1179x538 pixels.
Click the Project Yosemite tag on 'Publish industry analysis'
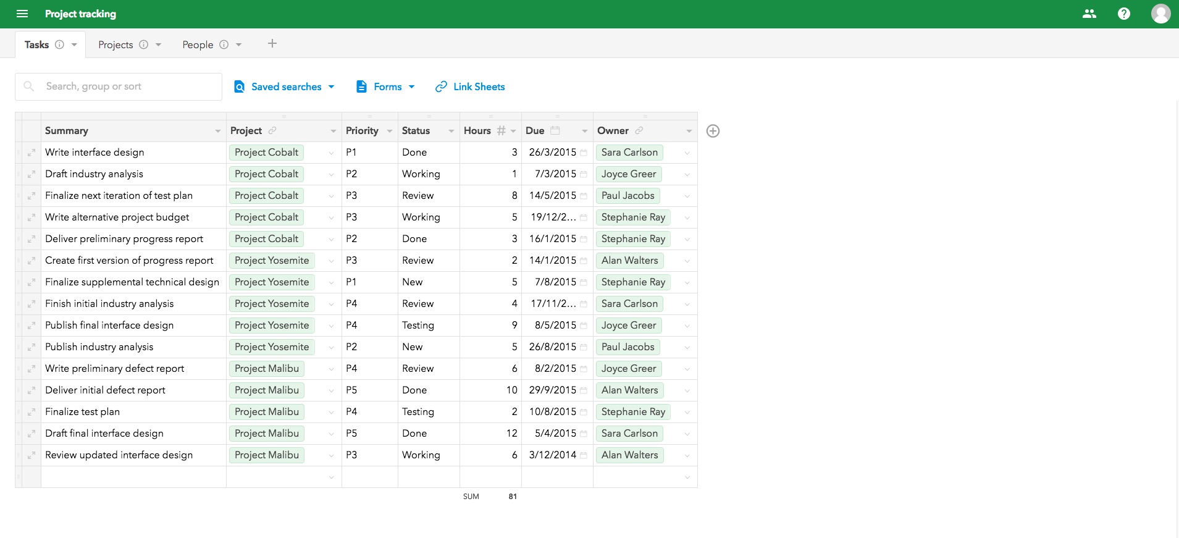click(x=272, y=347)
